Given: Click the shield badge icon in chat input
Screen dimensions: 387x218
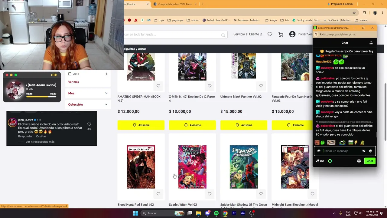Looking at the screenshot, I should (x=319, y=151).
